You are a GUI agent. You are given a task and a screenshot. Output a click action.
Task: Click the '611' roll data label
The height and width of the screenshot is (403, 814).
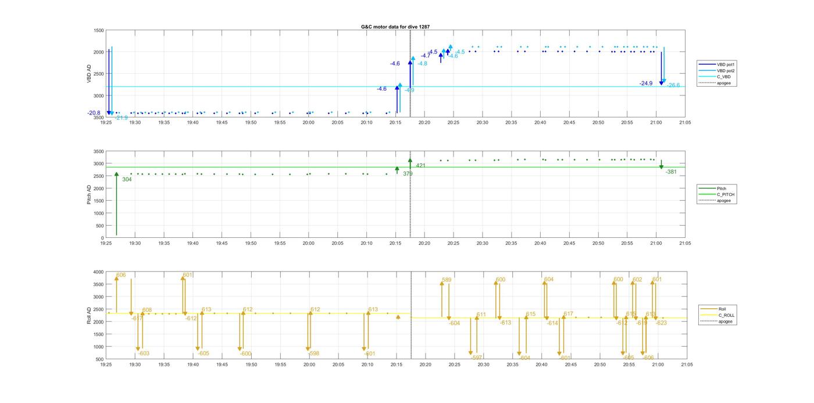481,315
